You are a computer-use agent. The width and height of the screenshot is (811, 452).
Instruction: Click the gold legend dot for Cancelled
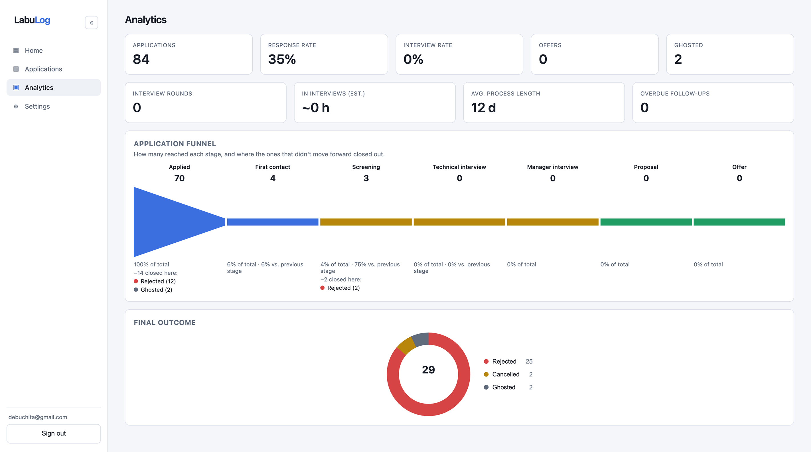coord(486,374)
